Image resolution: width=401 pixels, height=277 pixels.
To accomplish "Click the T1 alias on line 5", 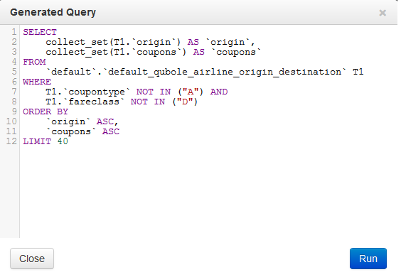I will point(358,72).
